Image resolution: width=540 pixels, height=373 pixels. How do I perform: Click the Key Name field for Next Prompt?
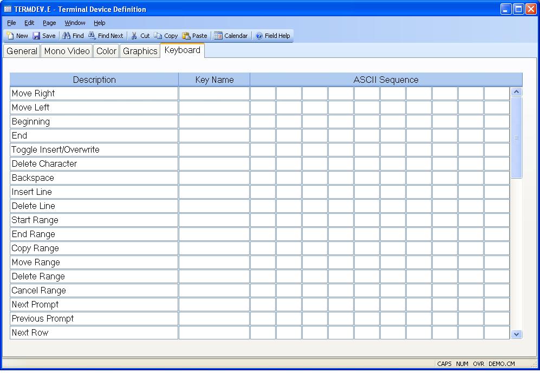pos(214,305)
